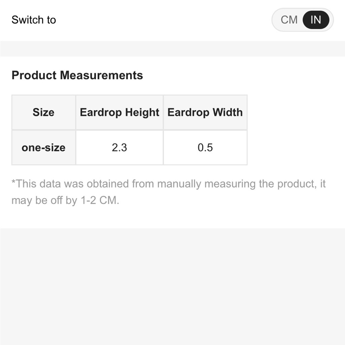
Task: Click the empty gray area below the disclaimer
Action: 172,286
